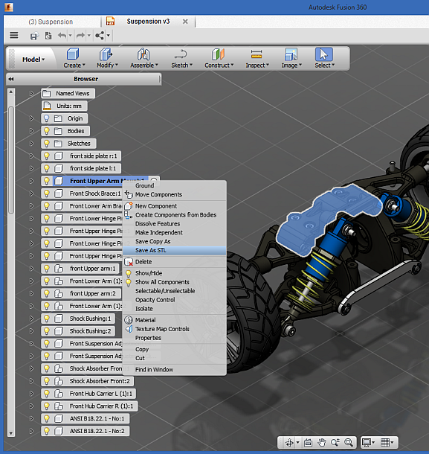Expand the Named Views tree node
The height and width of the screenshot is (454, 429).
coord(31,94)
